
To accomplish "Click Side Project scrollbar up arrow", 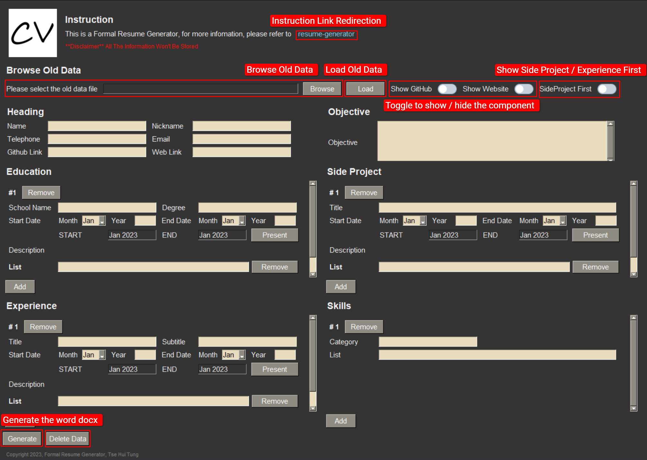I will [x=633, y=184].
